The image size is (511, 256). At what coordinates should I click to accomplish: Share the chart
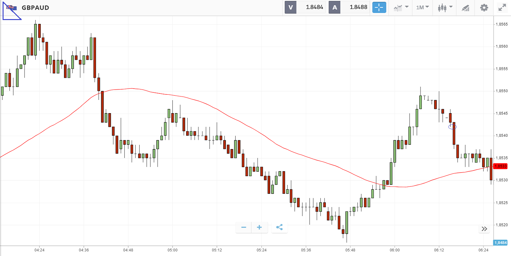tap(279, 227)
